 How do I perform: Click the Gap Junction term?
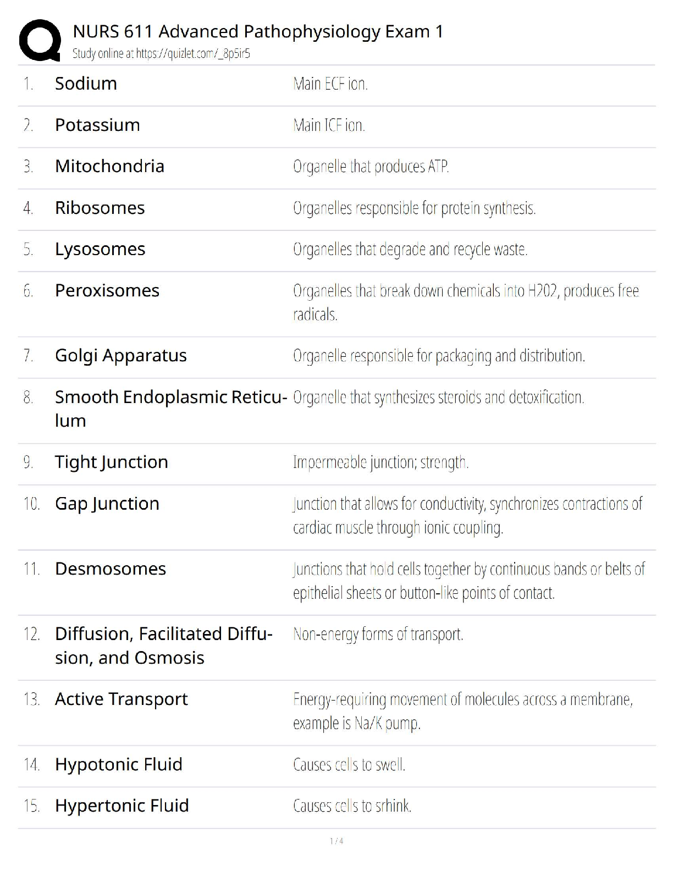pyautogui.click(x=107, y=504)
